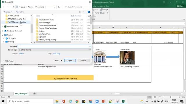Click the Export button in dialog
Image resolution: width=186 pixels, height=104 pixels.
(x=70, y=60)
